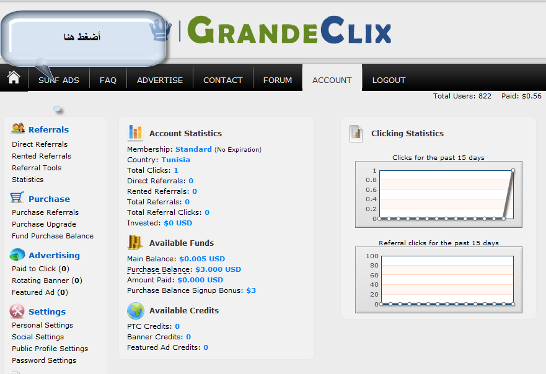This screenshot has height=374, width=546.
Task: Click the Available Funds gold coins icon
Action: [x=135, y=242]
